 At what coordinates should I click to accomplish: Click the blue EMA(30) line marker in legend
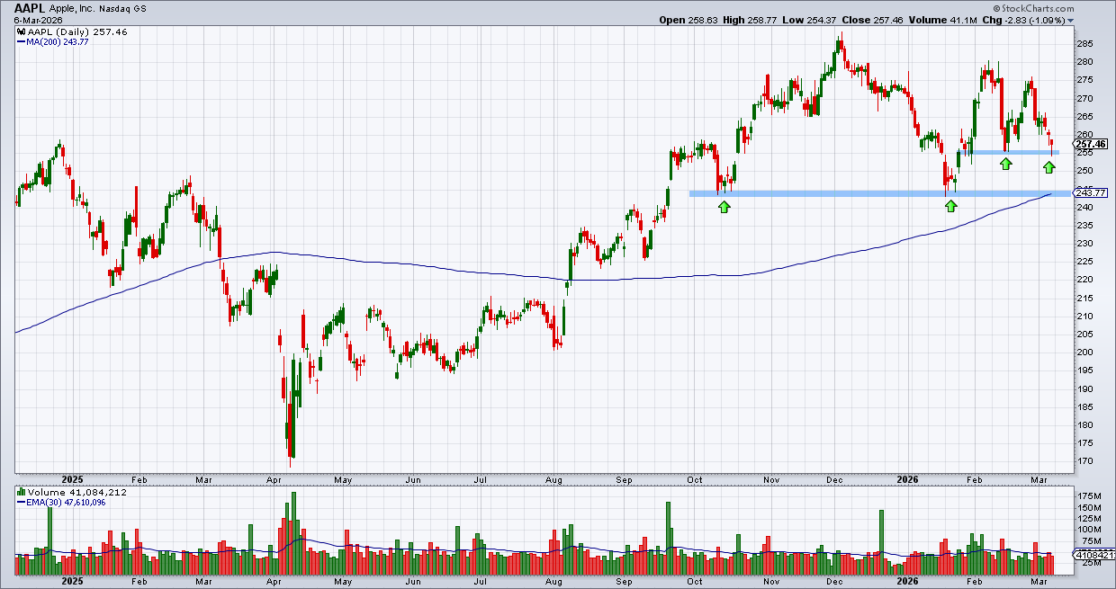(x=20, y=503)
